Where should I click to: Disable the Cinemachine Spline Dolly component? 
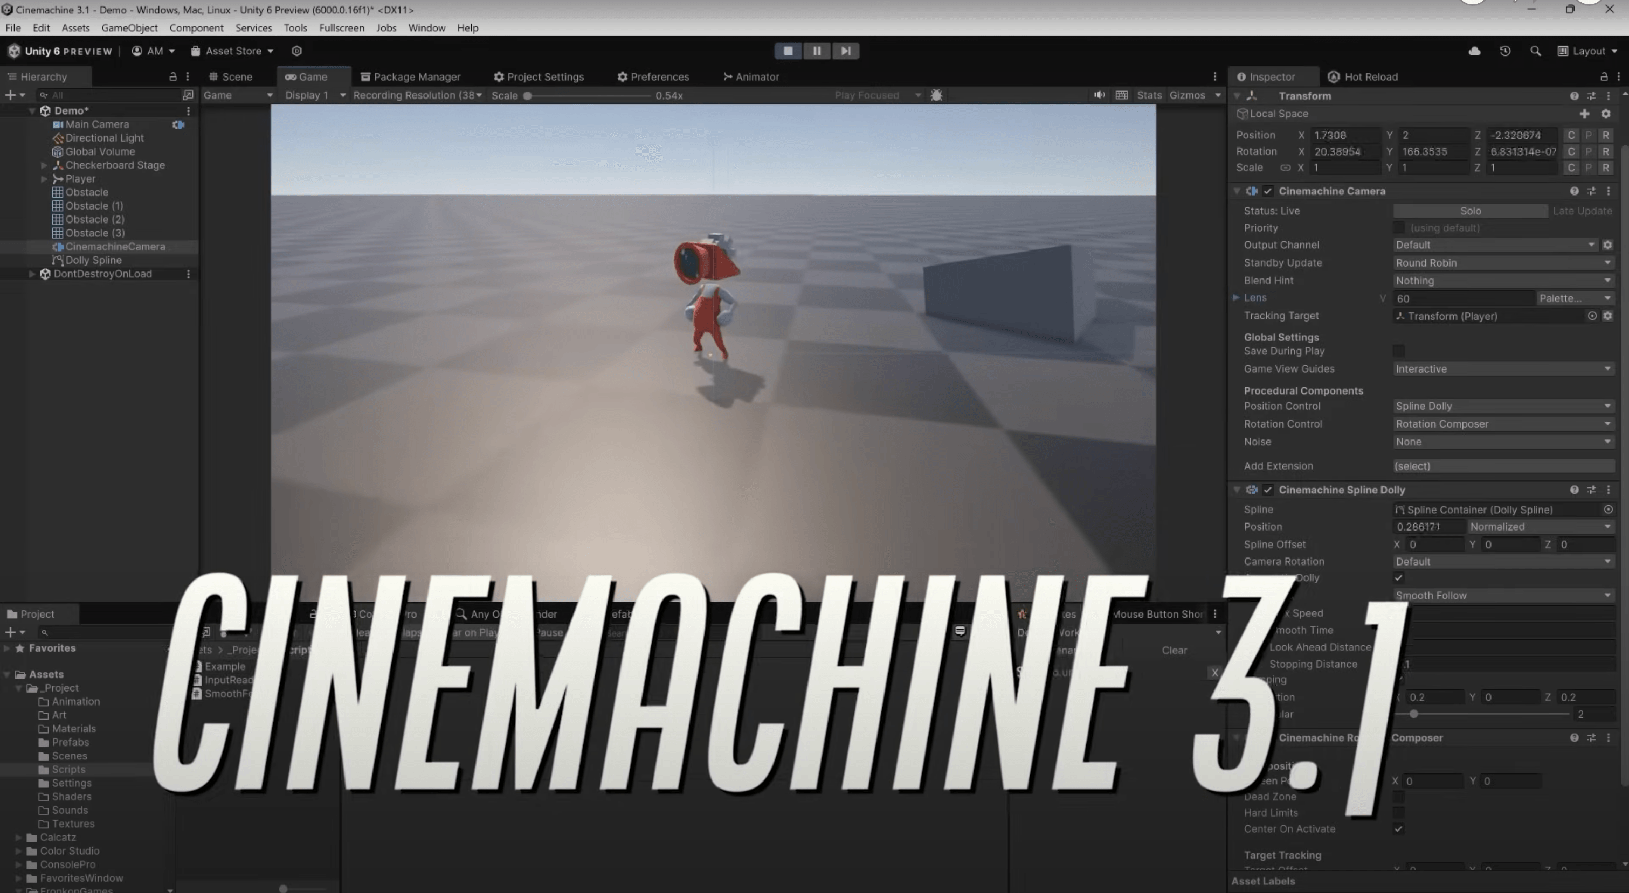click(1268, 490)
